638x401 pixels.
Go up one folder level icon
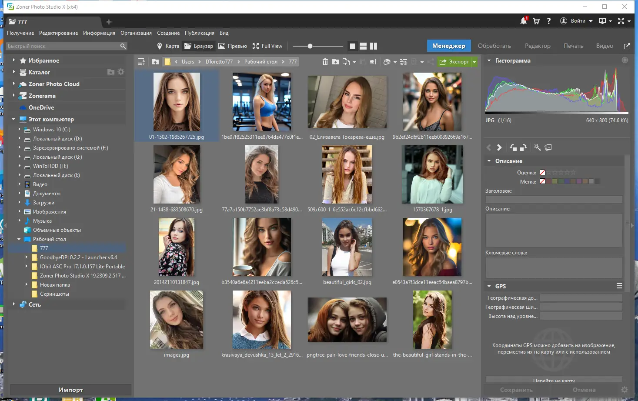(155, 62)
